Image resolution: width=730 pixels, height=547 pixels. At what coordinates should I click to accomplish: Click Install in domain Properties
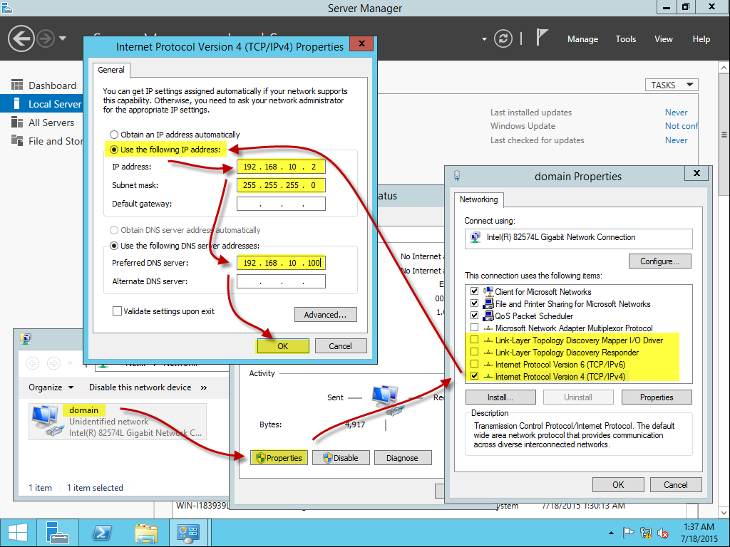[500, 397]
